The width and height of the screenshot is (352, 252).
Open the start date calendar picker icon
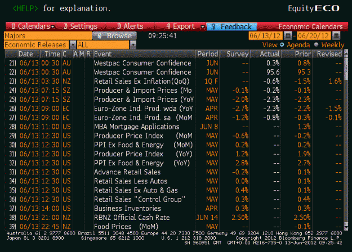[288, 35]
